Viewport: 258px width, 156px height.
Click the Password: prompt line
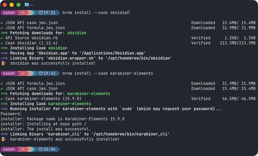(x=11, y=114)
